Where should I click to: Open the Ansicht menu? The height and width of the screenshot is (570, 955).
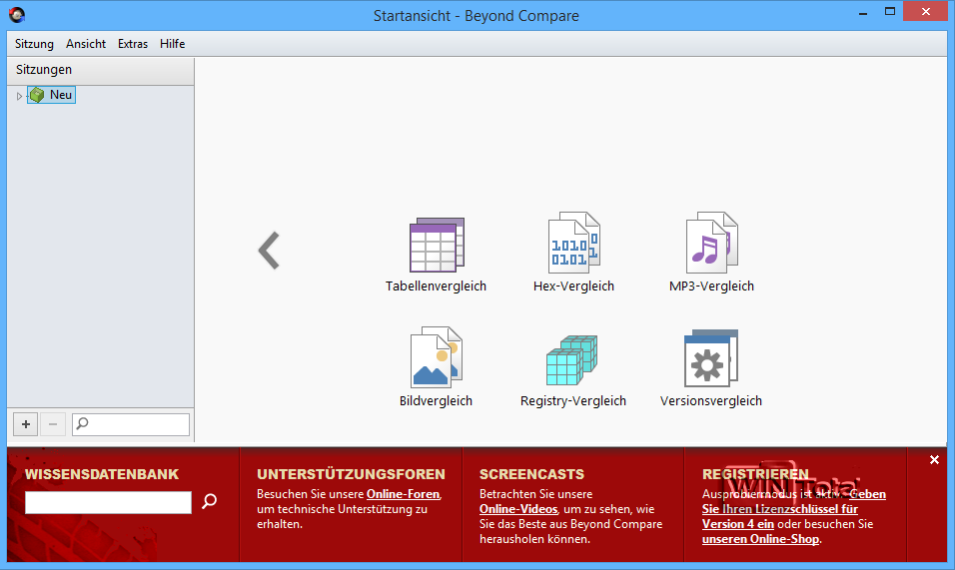pyautogui.click(x=86, y=44)
